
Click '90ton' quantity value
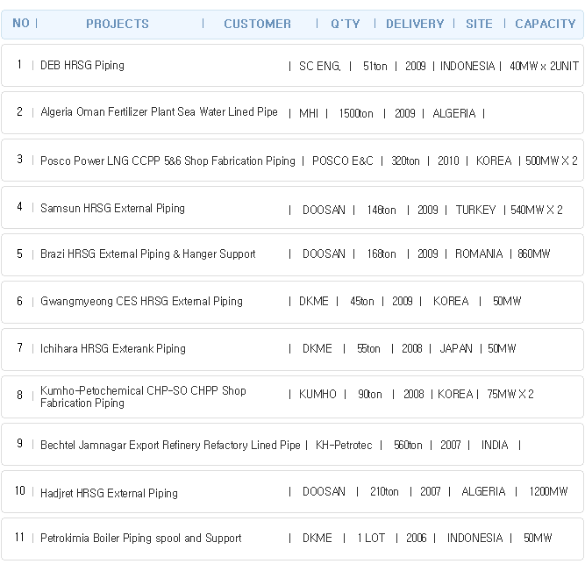[370, 395]
